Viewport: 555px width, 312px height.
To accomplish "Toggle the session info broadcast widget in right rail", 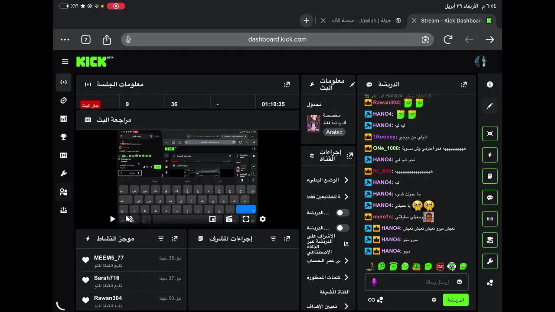I will click(x=490, y=219).
